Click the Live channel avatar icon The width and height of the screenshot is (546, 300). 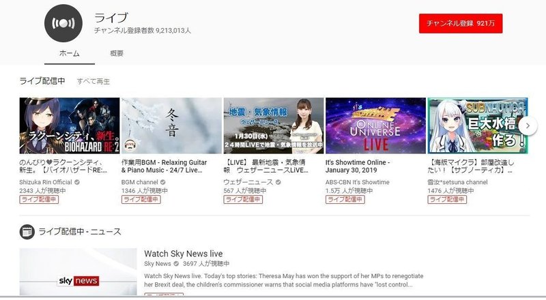coord(63,23)
